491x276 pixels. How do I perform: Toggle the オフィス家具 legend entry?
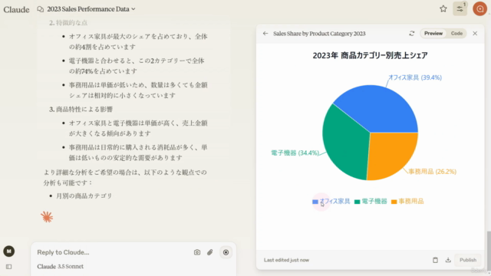point(331,202)
